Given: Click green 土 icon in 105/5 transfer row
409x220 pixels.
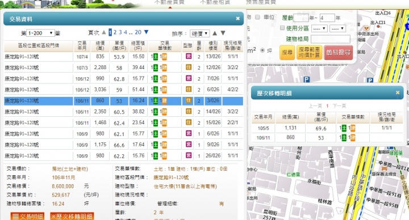Looking at the screenshot, I should click(x=344, y=128).
